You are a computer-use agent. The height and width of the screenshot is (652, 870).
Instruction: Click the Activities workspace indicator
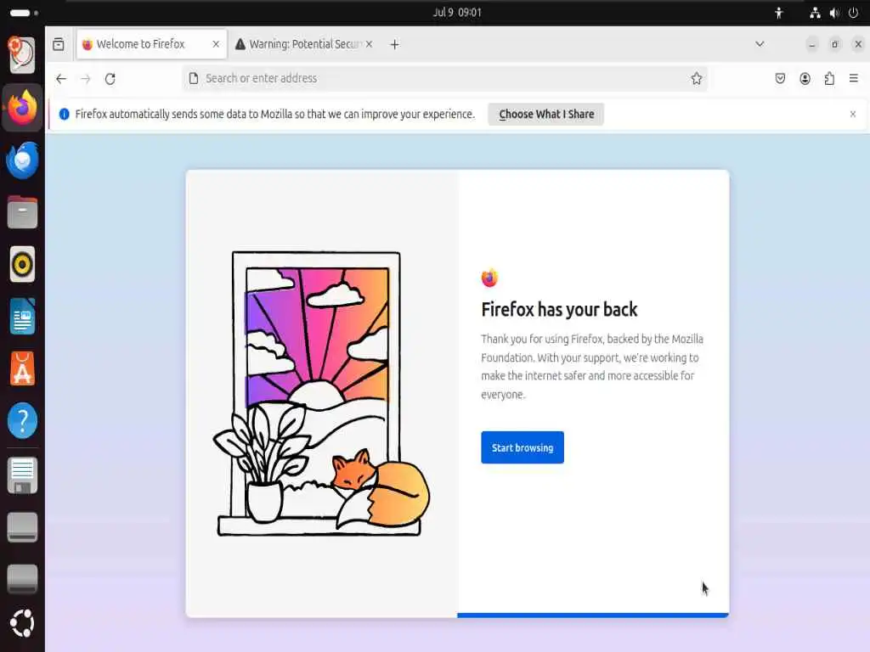[x=24, y=13]
